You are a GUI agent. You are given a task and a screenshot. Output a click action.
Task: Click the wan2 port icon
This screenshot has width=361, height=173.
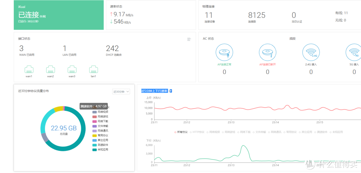(50, 70)
